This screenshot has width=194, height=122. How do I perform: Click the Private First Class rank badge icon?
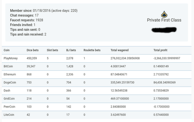click(x=164, y=14)
